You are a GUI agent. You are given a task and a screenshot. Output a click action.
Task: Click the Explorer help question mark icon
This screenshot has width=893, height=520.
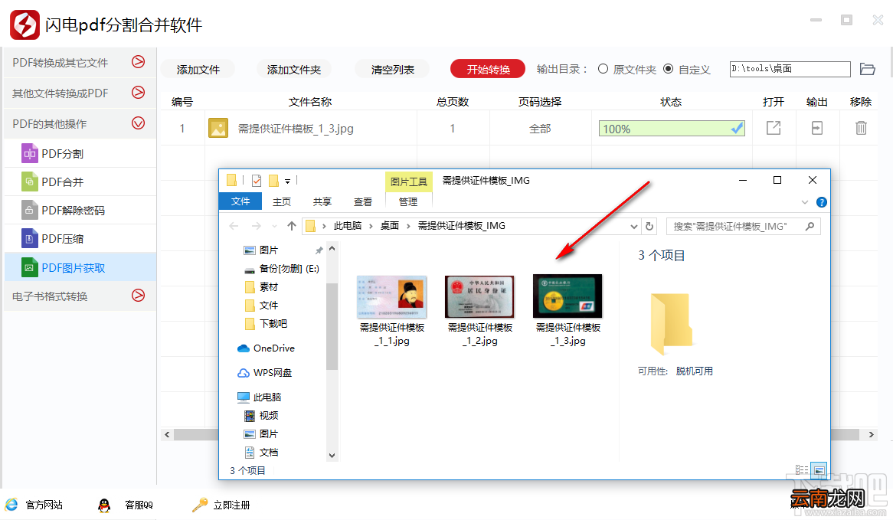821,202
